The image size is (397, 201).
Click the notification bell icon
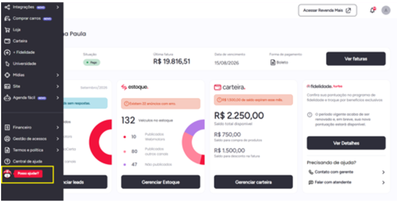tap(372, 10)
